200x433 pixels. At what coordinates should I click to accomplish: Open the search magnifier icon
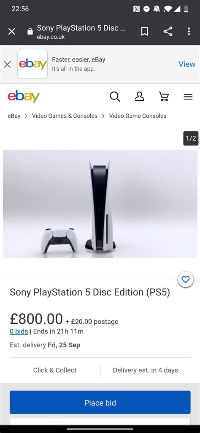tap(115, 97)
